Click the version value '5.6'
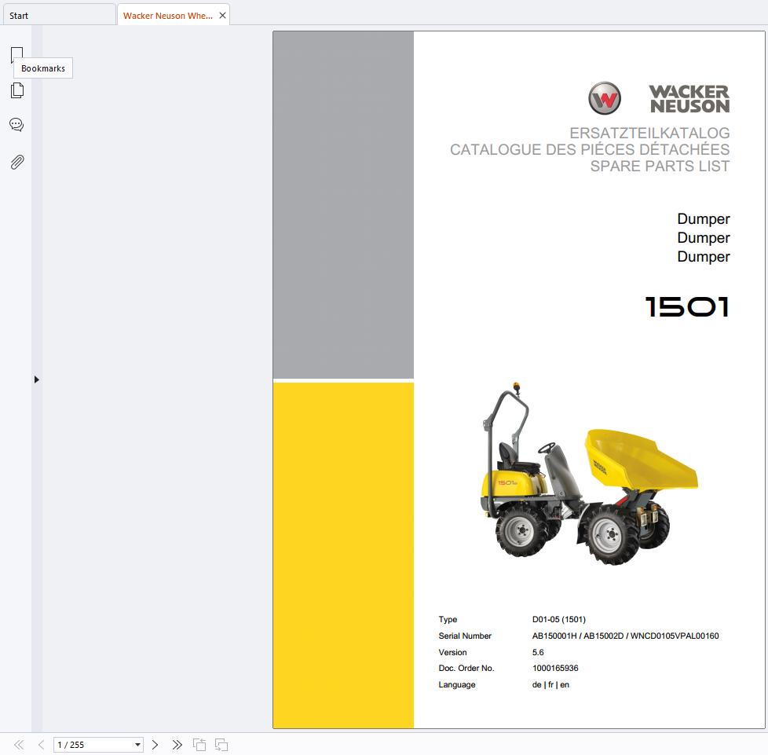The width and height of the screenshot is (768, 755). [538, 652]
